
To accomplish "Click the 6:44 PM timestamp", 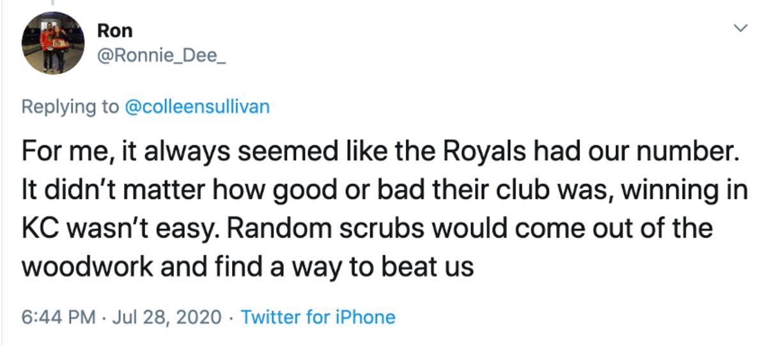I will click(58, 317).
